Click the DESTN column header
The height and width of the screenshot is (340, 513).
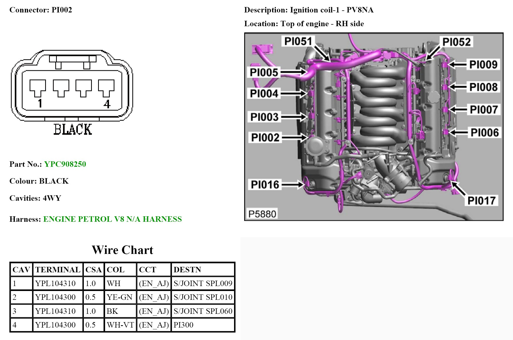pos(187,269)
